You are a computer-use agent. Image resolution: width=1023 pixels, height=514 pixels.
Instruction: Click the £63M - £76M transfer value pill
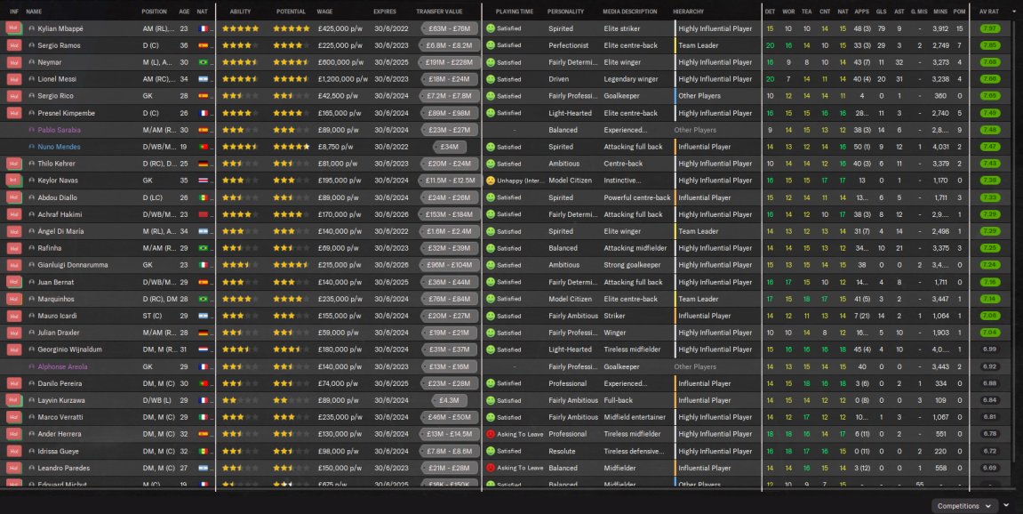(449, 28)
